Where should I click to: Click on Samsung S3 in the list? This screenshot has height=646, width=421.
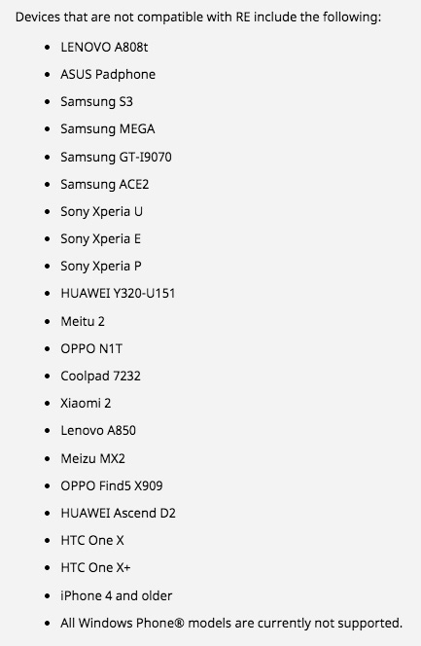point(96,102)
